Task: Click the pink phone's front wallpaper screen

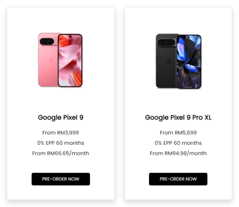Action: 70,60
